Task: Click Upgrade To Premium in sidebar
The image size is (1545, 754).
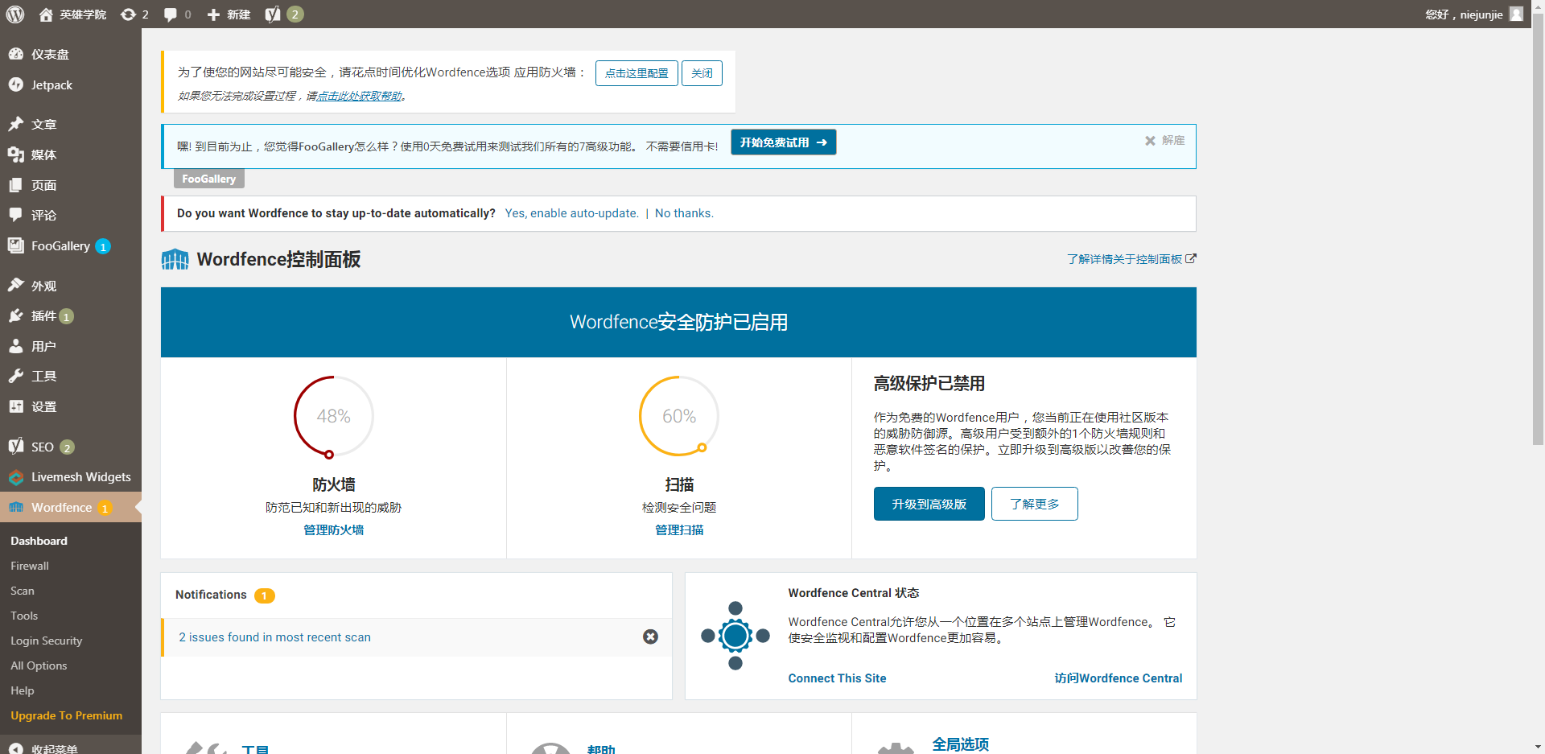Action: (x=67, y=715)
